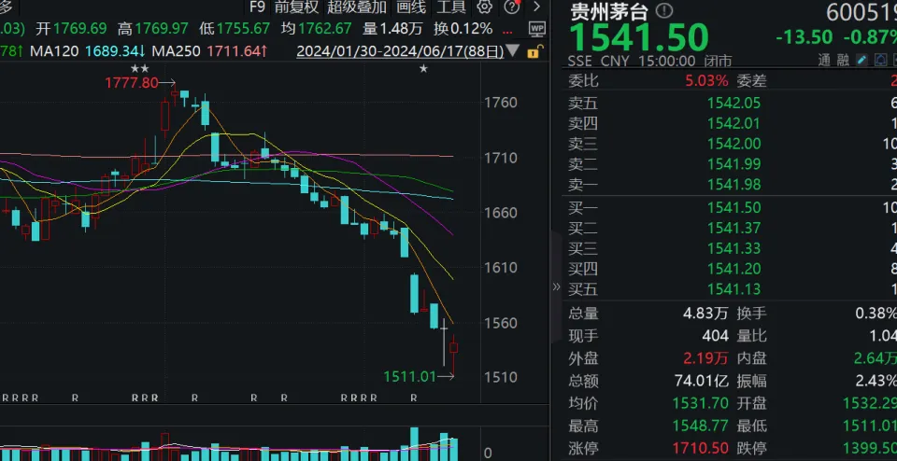
Task: Click the blue pencil edit icon
Action: tap(861, 61)
